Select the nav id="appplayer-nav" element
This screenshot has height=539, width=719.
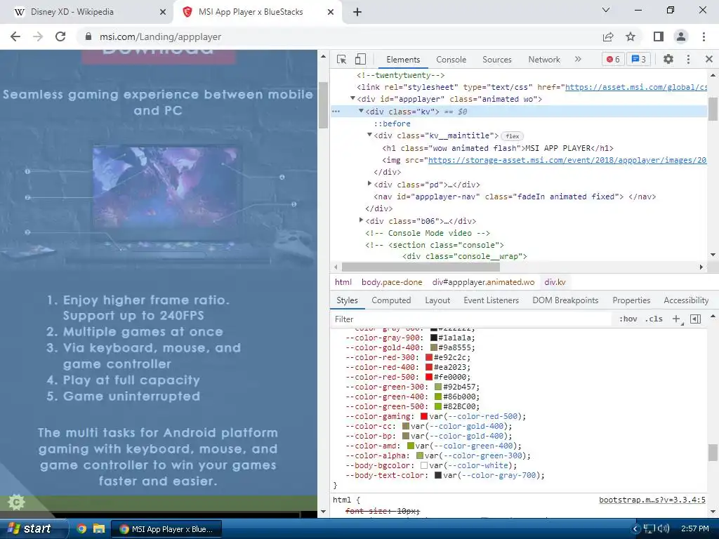[x=515, y=197]
